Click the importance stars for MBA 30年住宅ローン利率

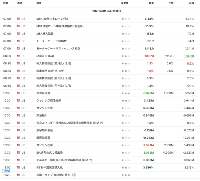126,19
